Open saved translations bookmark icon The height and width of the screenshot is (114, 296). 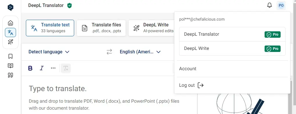click(x=10, y=56)
